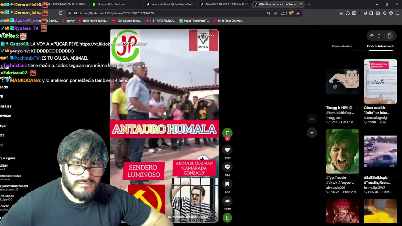Open the TikTok coins icon in header
The image size is (402, 226).
[372, 36]
